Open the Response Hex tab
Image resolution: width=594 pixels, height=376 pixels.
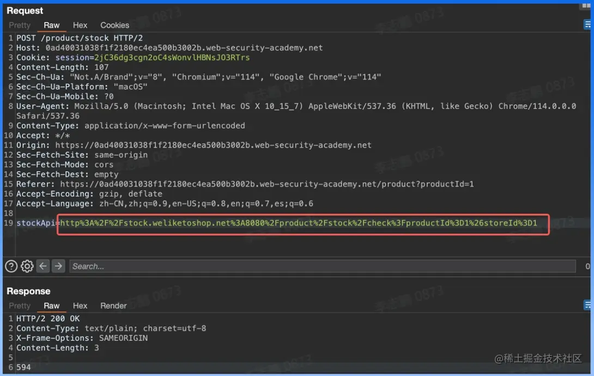coord(80,306)
